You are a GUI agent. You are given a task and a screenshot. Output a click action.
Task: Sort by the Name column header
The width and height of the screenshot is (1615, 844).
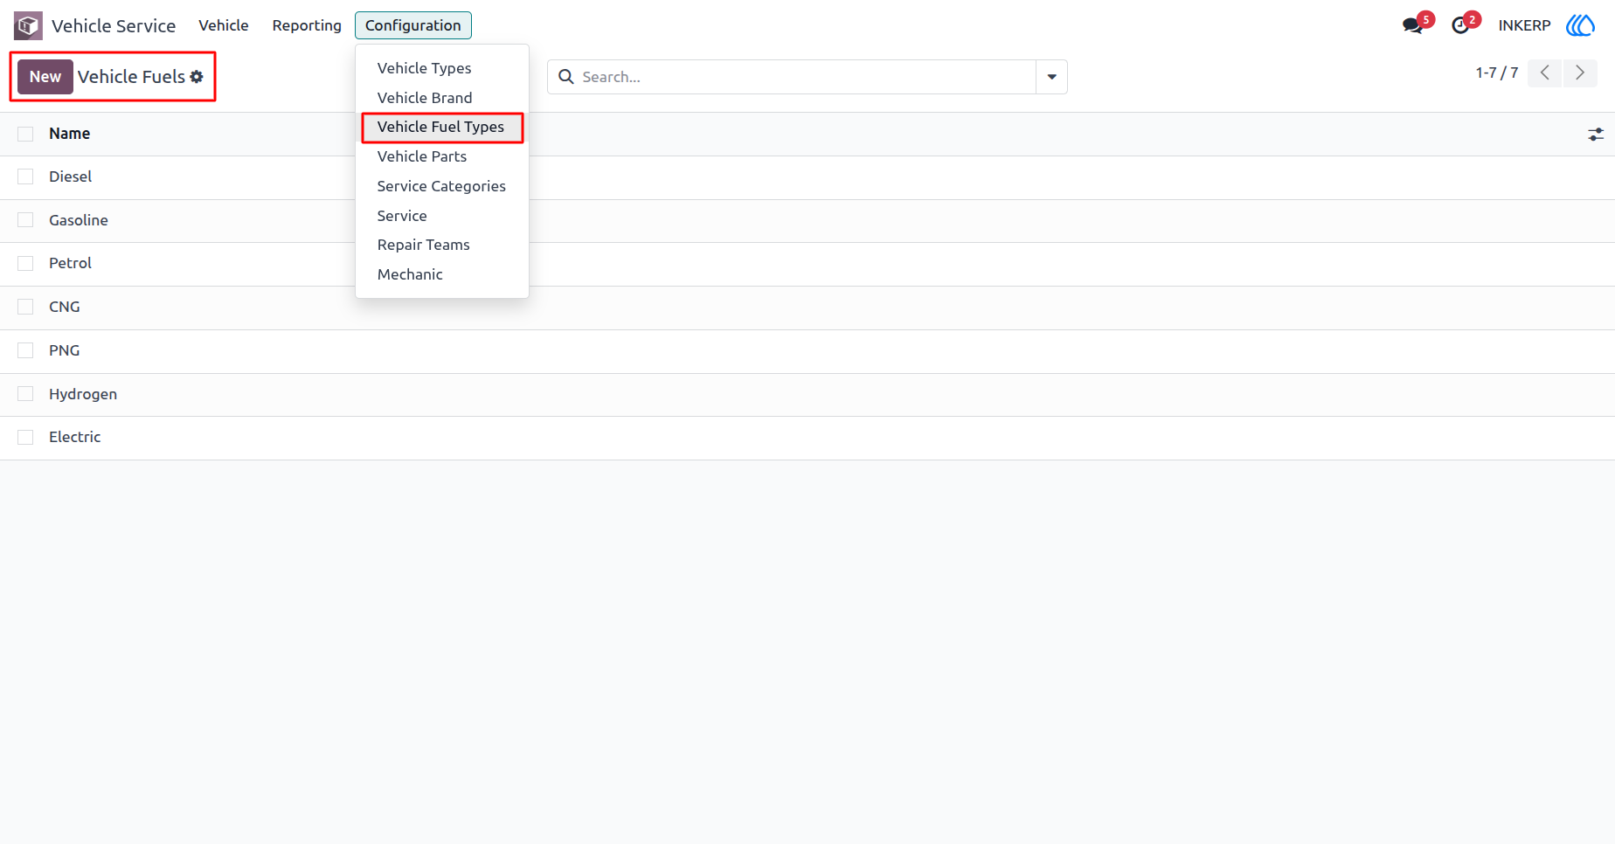tap(70, 134)
